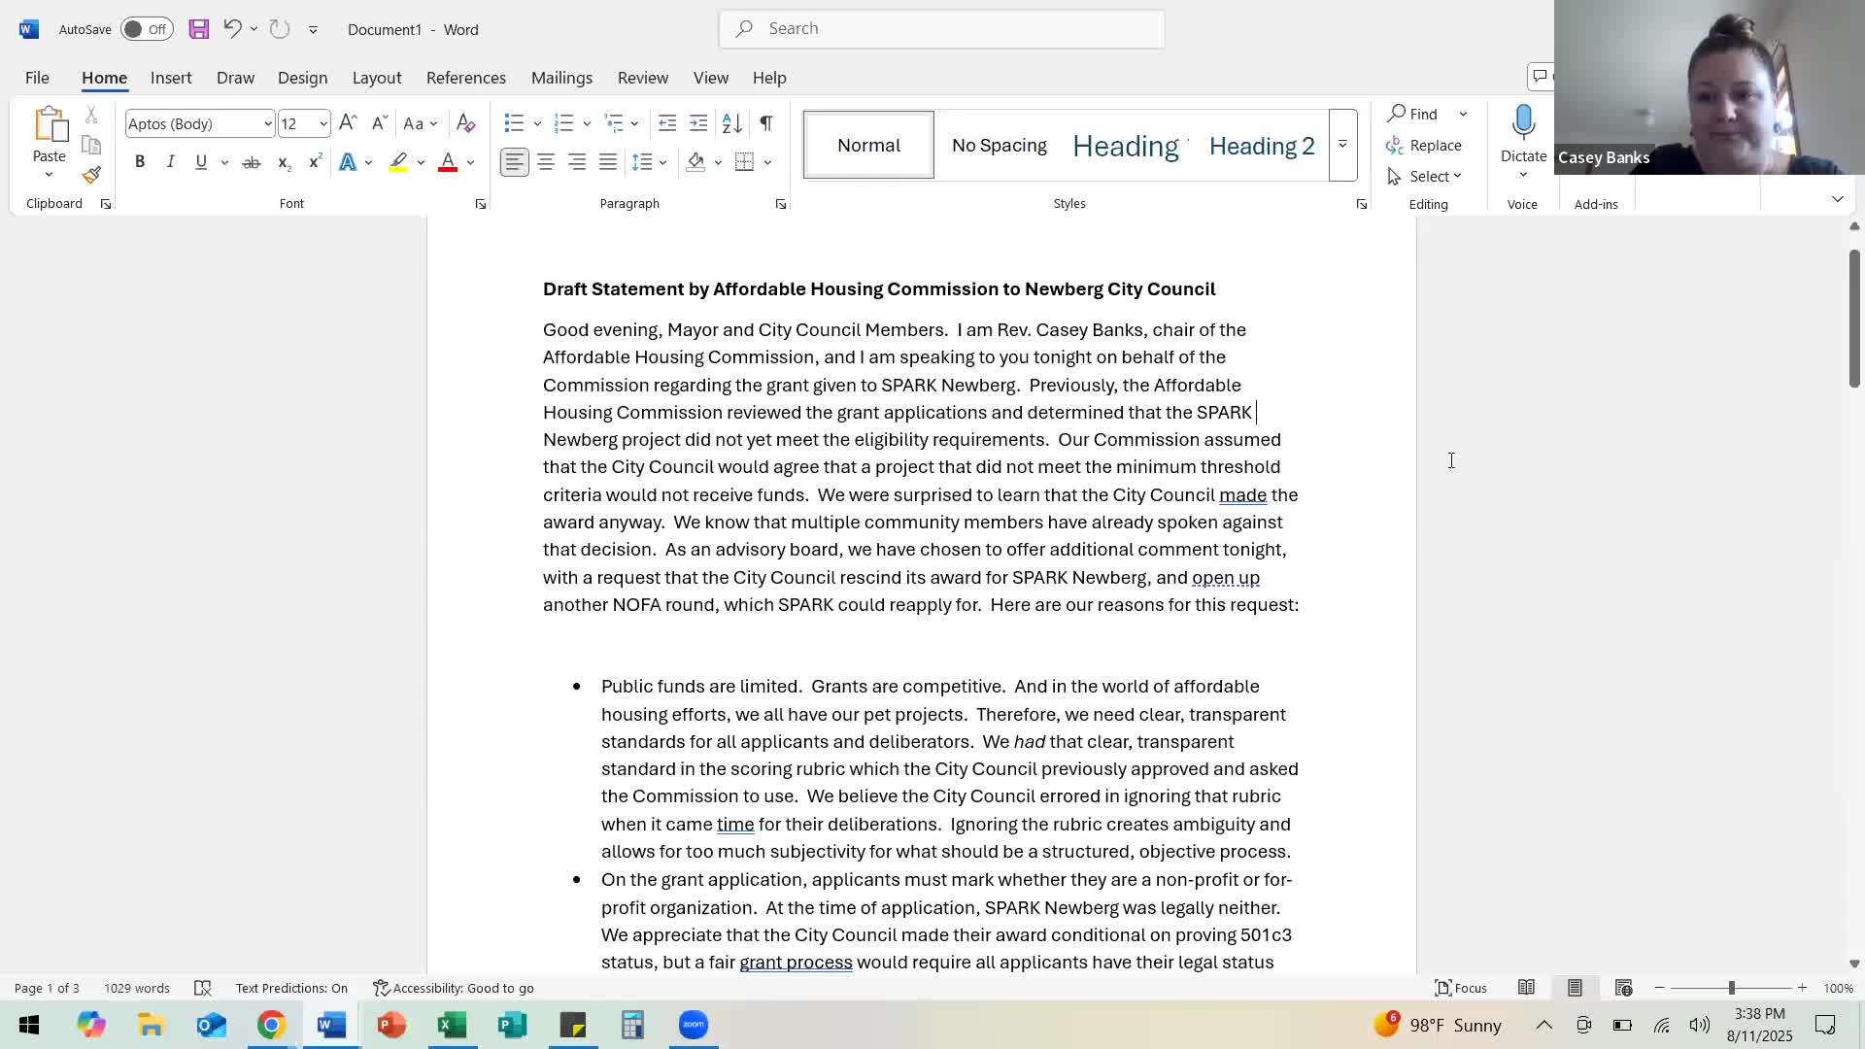Show paragraph marks with pilcrow icon
The width and height of the screenshot is (1865, 1049).
(x=766, y=123)
